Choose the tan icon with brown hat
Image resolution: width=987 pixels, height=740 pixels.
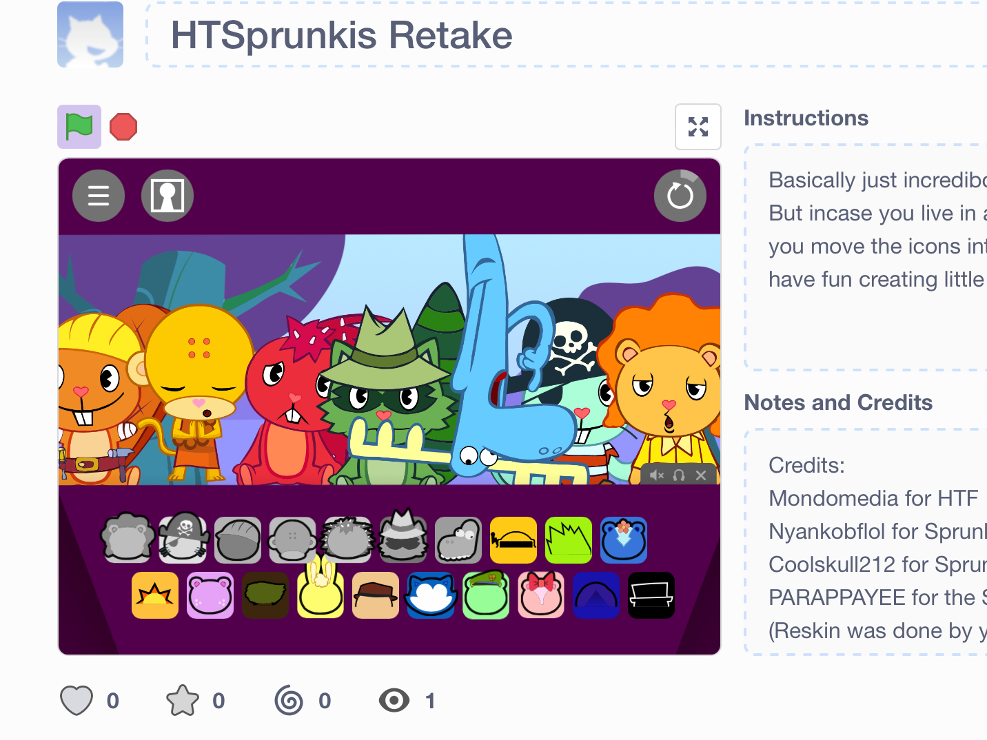click(376, 595)
